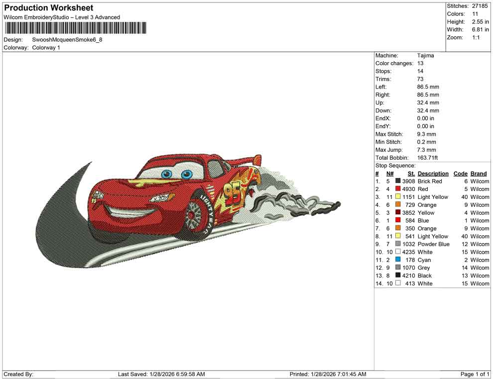Image resolution: width=493 pixels, height=379 pixels.
Task: Select Colorway 1
Action: pos(46,48)
